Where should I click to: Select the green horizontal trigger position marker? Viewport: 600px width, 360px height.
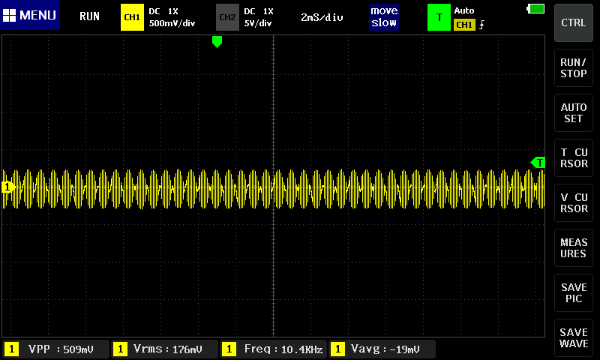[217, 42]
